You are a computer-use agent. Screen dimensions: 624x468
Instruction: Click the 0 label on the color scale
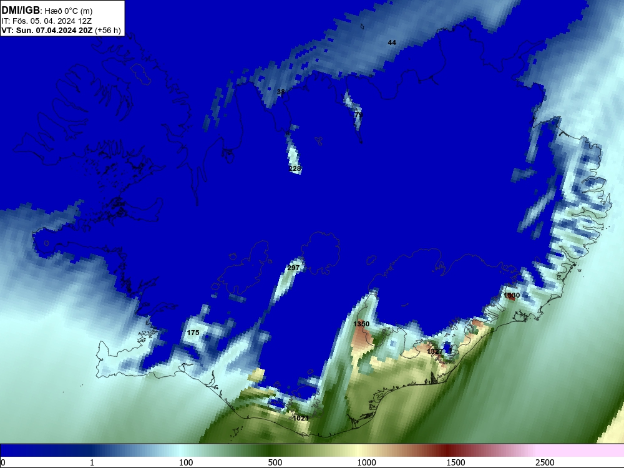[x=4, y=462]
